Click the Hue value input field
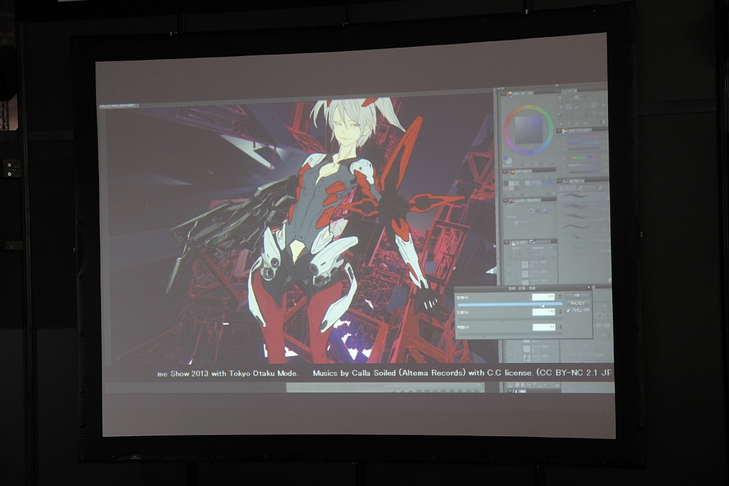This screenshot has width=729, height=486. 543,297
